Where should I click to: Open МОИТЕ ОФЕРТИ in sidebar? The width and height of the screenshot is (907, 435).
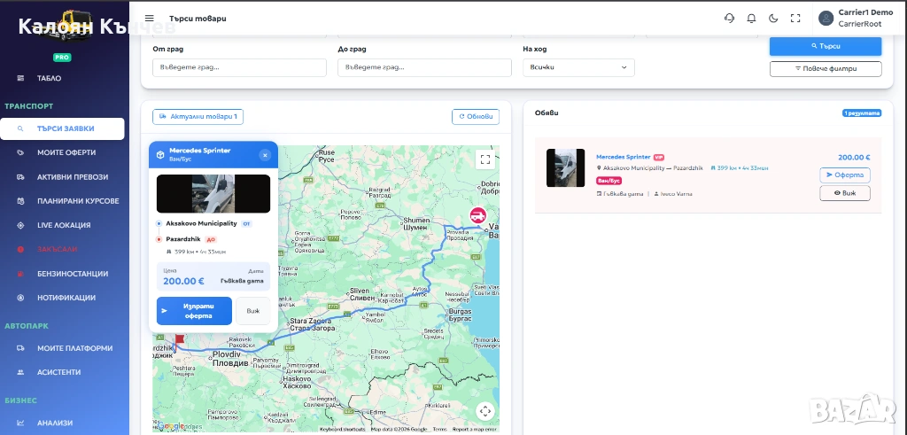[x=66, y=152]
